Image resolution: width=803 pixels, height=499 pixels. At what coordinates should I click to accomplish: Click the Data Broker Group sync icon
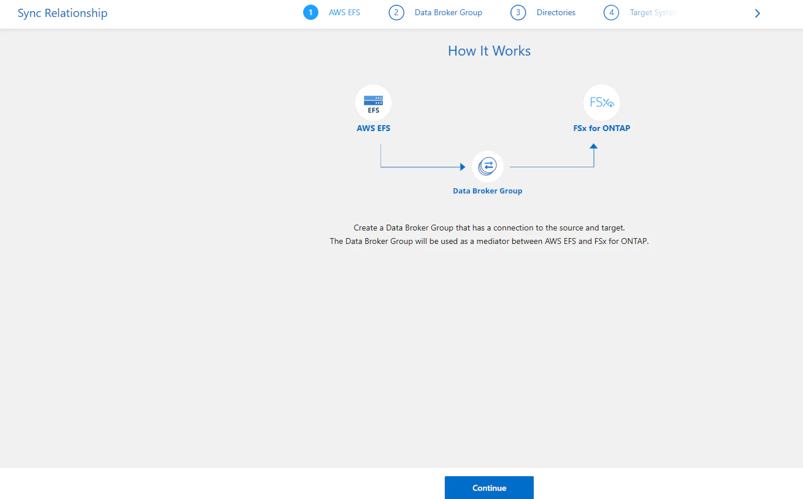click(488, 166)
